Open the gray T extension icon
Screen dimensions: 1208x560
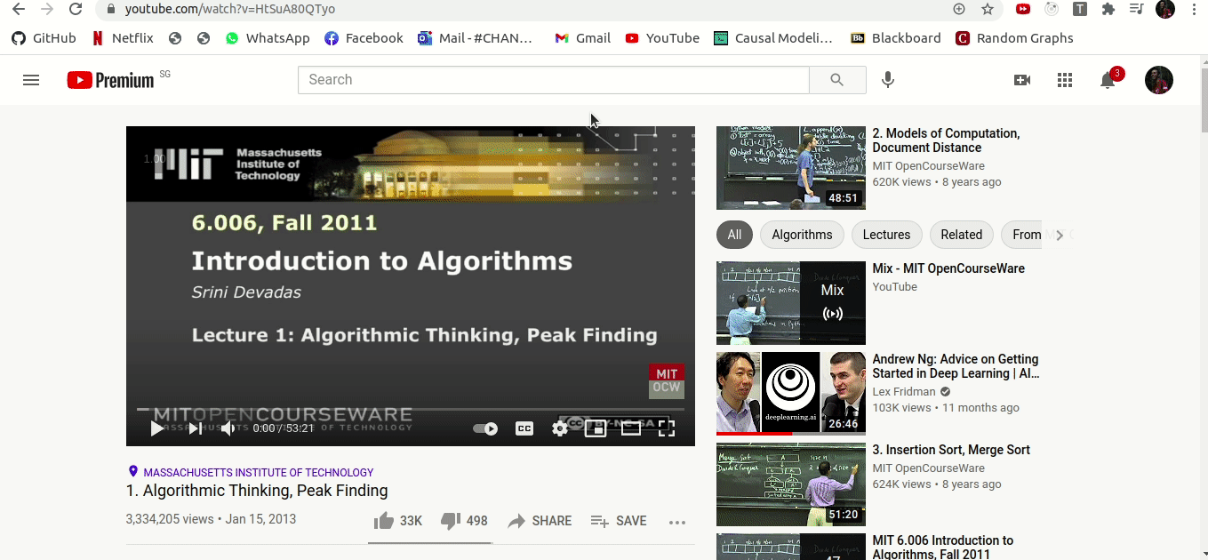[x=1080, y=9]
